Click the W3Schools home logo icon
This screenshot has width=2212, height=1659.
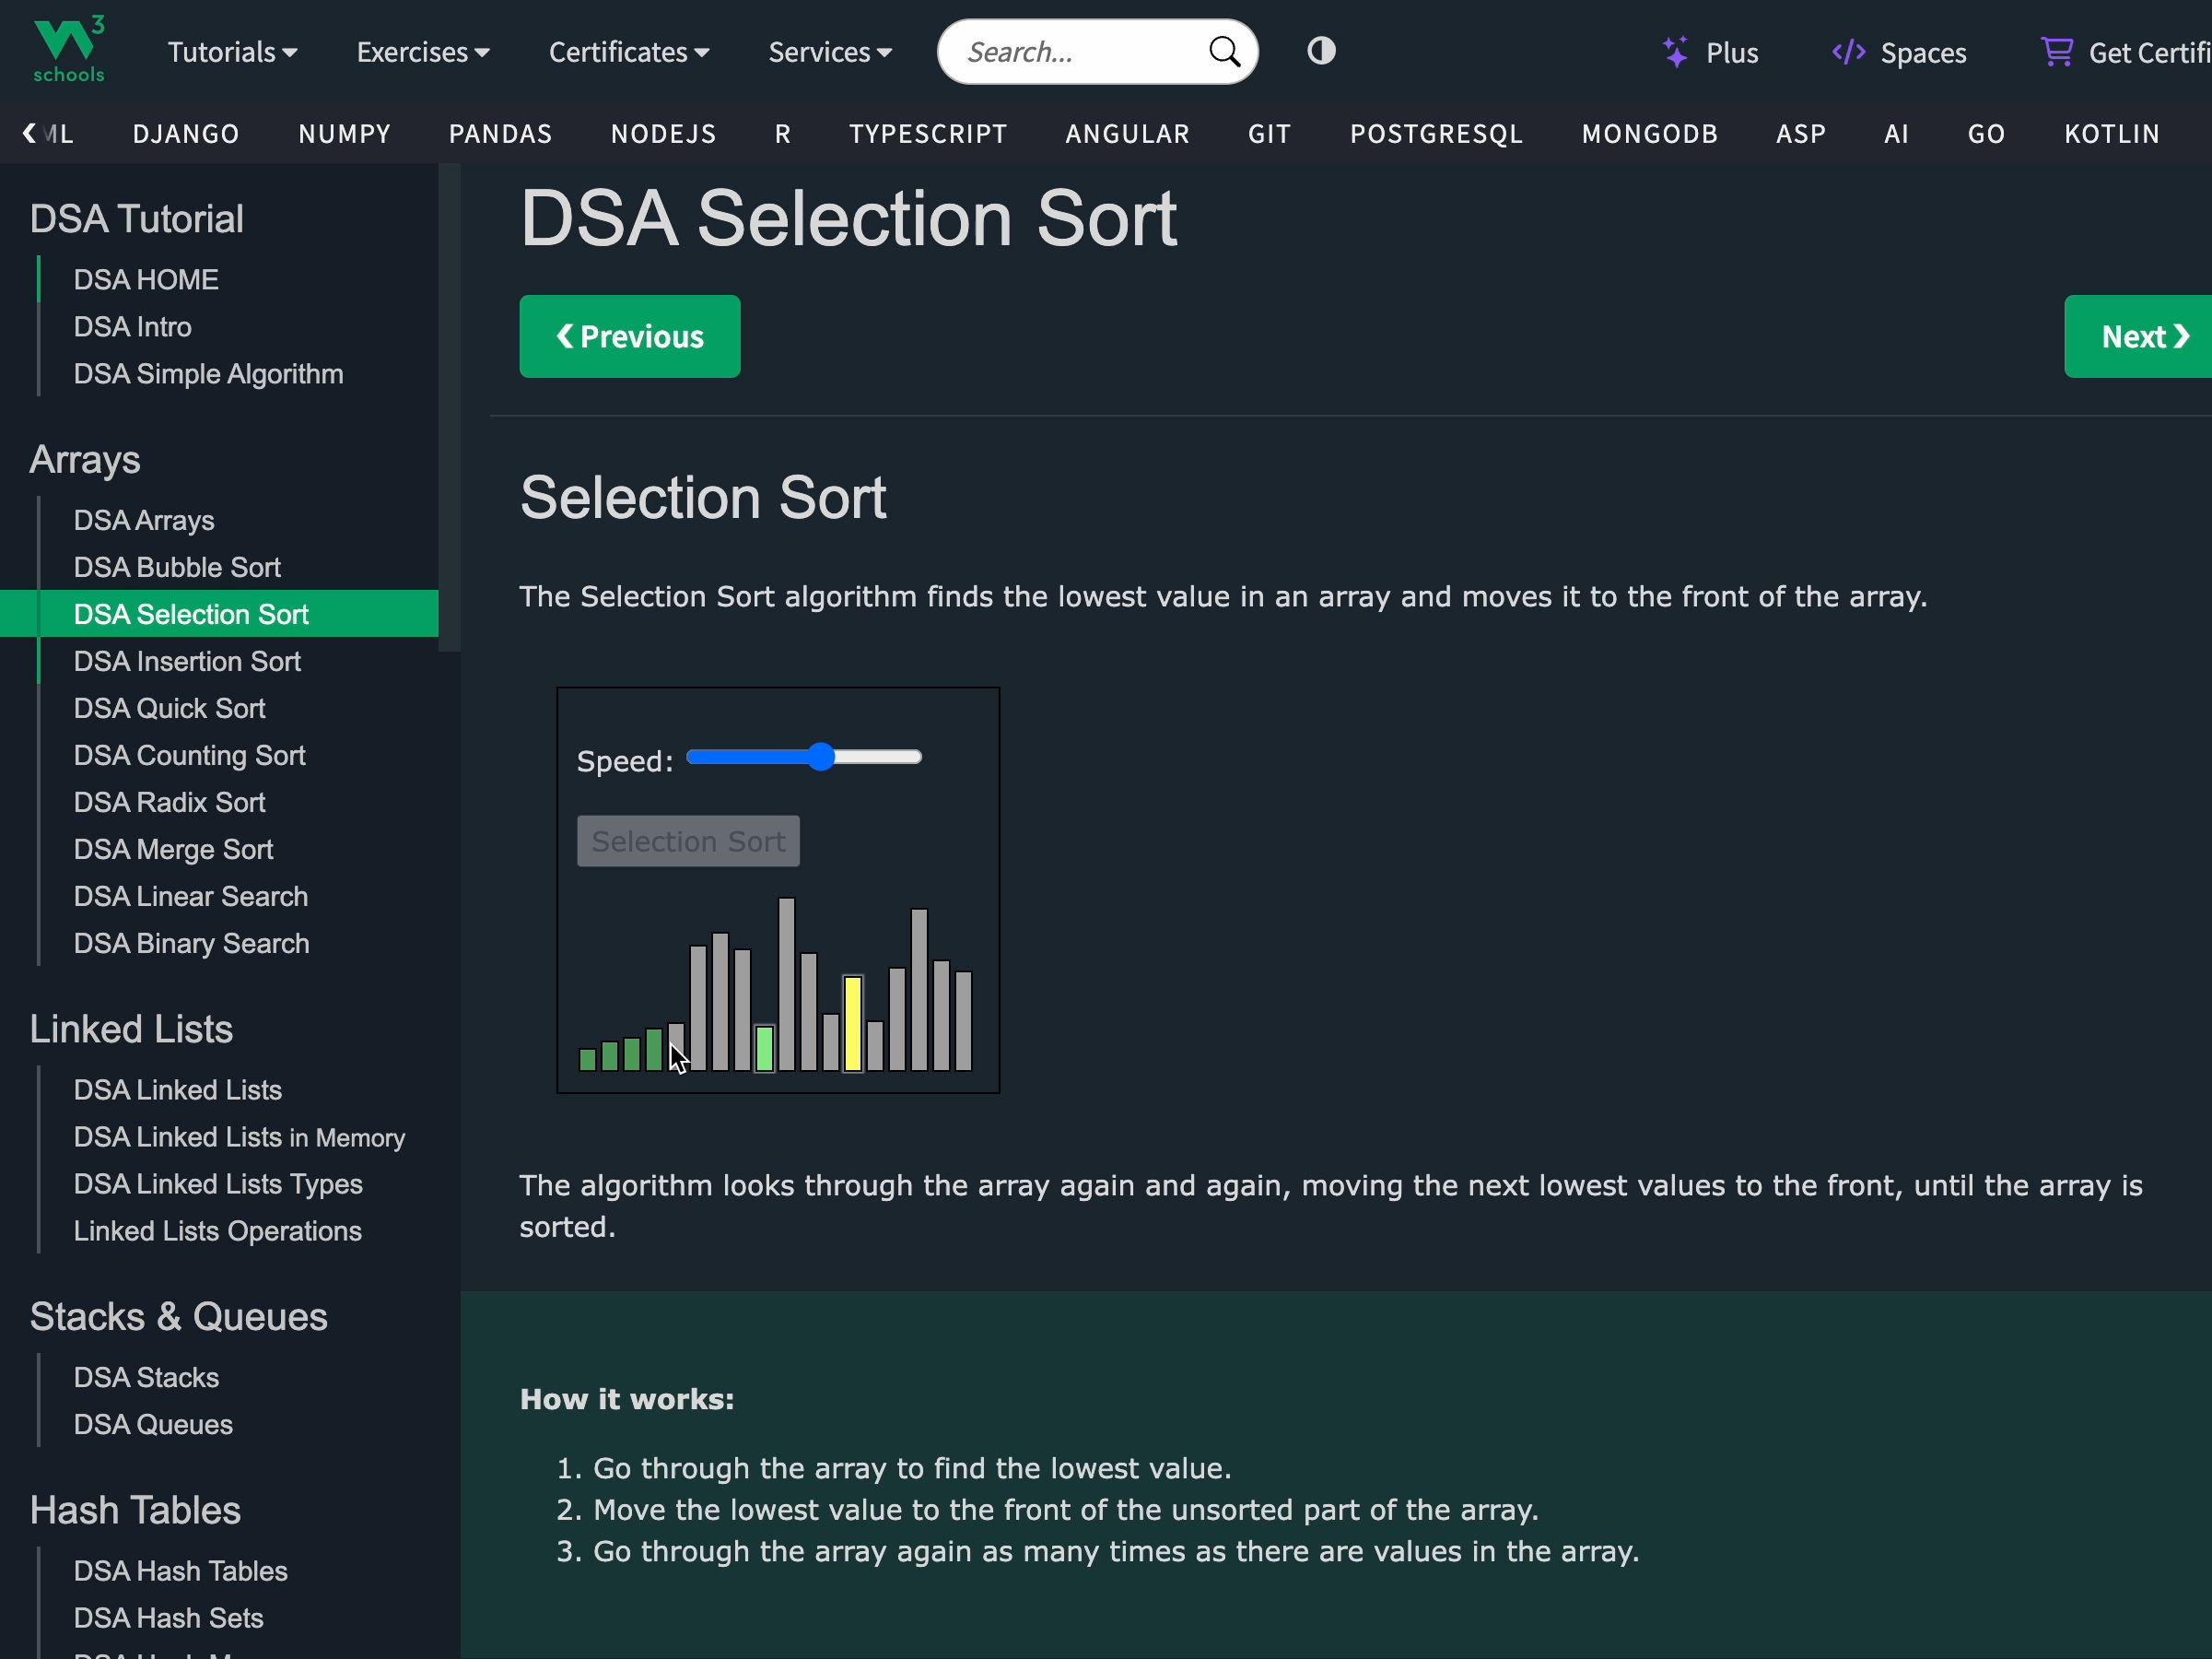coord(64,51)
